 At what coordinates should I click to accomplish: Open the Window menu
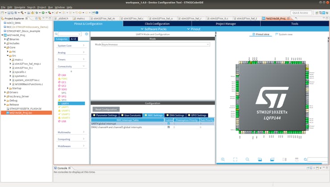tap(59, 7)
